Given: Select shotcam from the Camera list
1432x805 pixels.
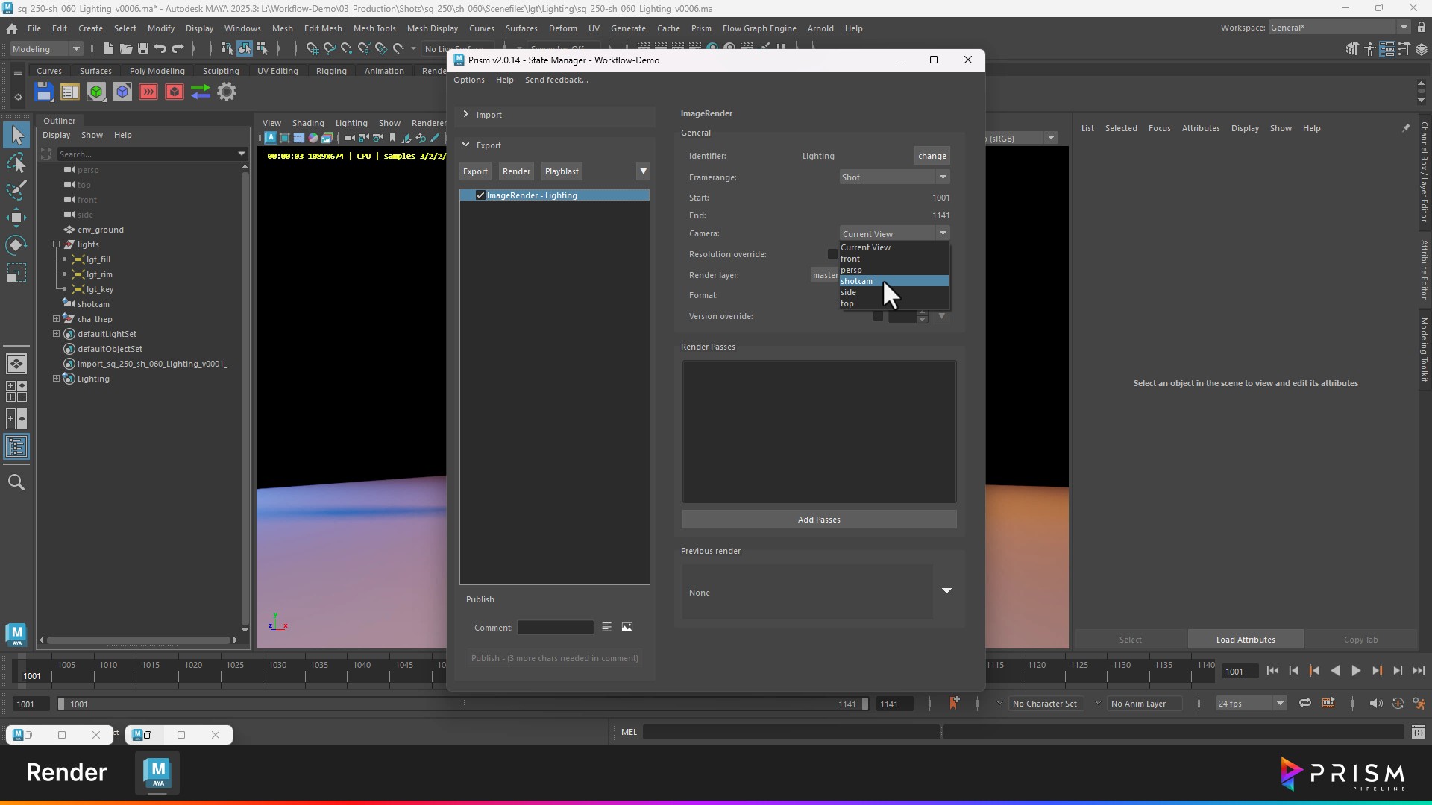Looking at the screenshot, I should coord(894,281).
